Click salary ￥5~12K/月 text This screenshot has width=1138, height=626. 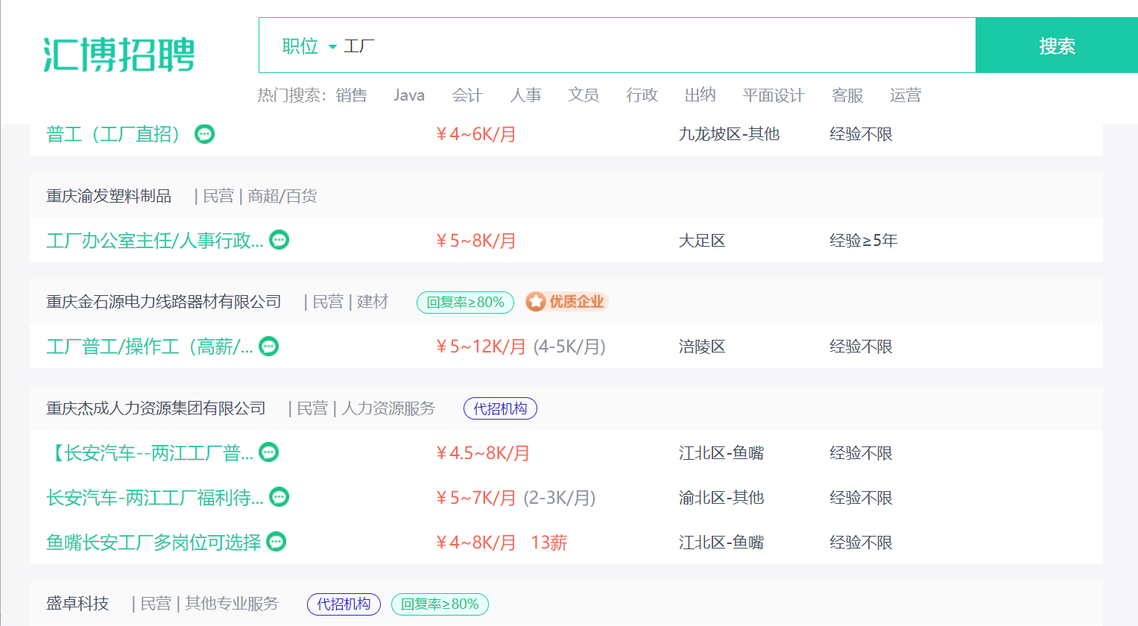pyautogui.click(x=481, y=347)
